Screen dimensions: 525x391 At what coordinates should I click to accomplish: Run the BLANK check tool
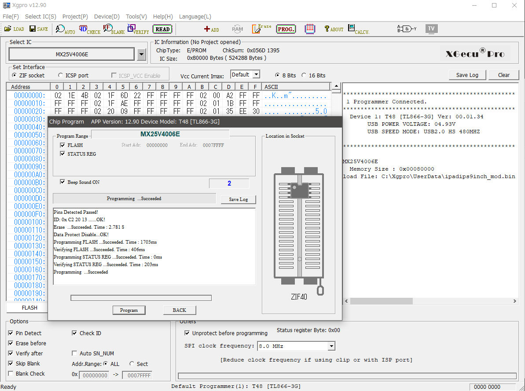(114, 29)
